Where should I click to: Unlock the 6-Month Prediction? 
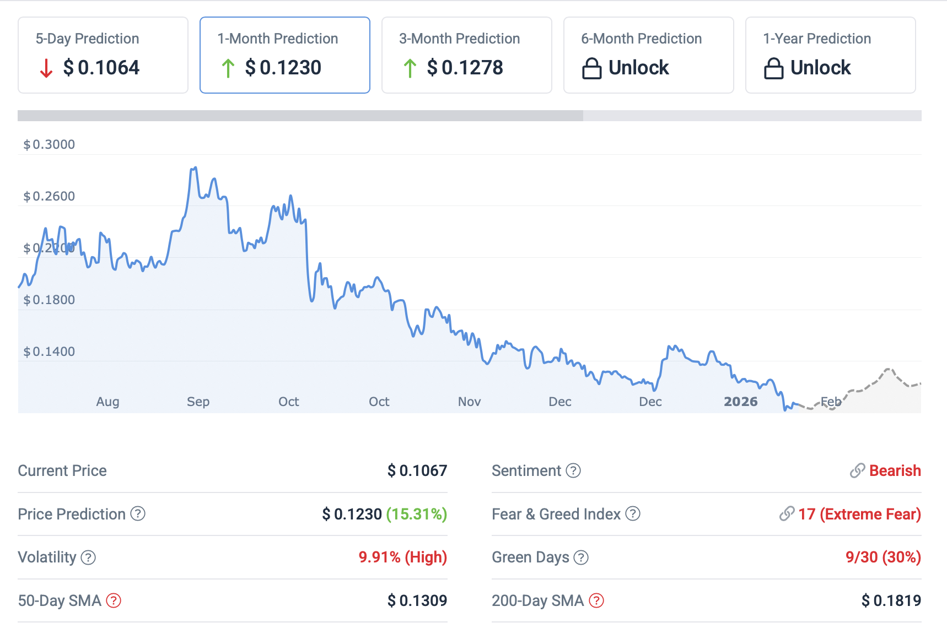click(638, 68)
